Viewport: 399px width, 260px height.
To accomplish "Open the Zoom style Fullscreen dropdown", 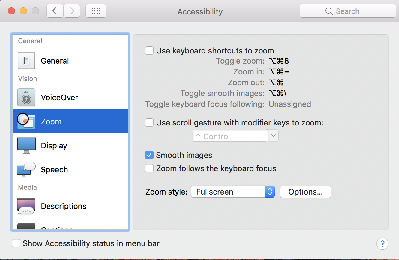I will 233,192.
